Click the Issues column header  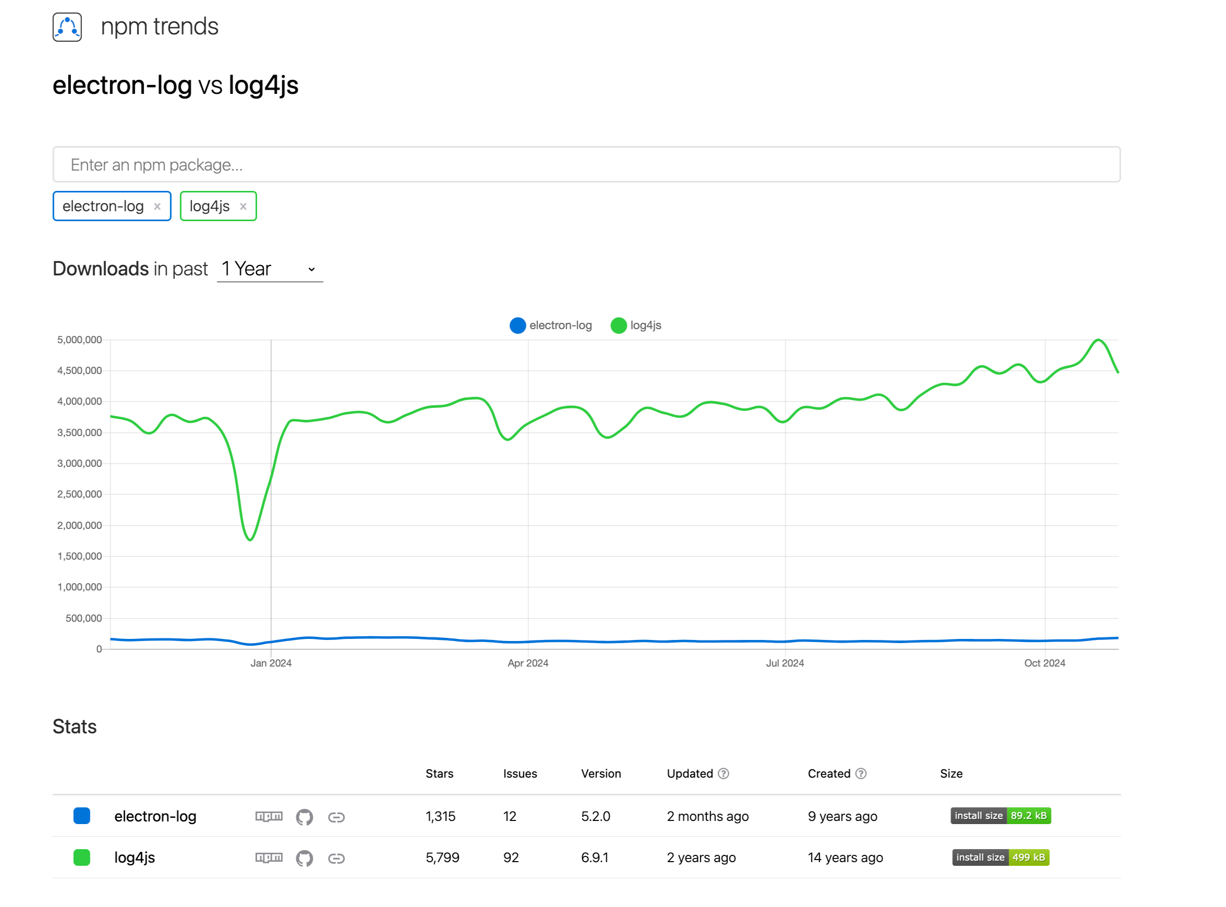[x=520, y=773]
